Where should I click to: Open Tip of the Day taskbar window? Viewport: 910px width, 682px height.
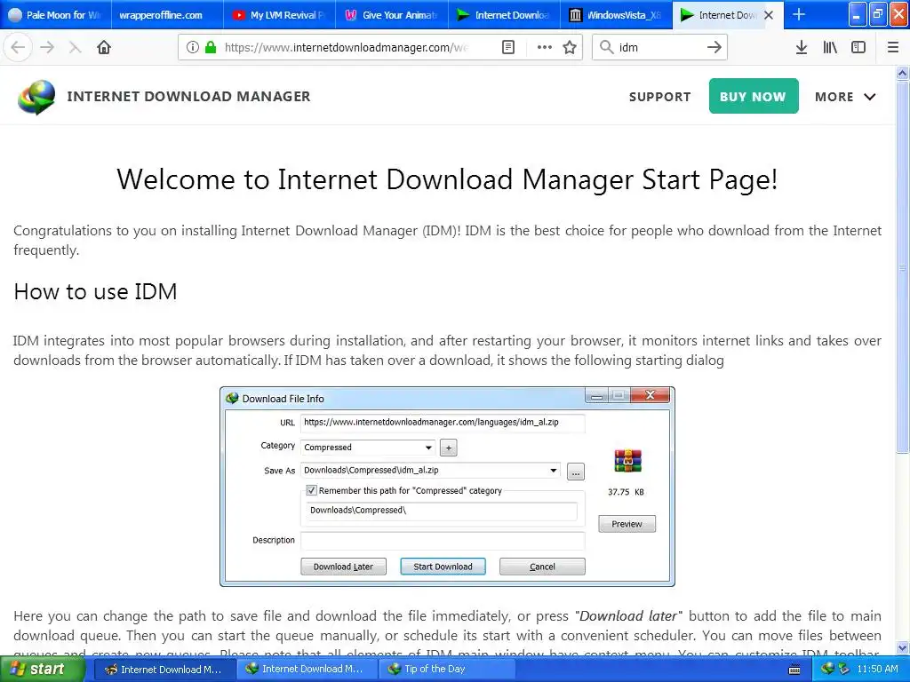(446, 670)
